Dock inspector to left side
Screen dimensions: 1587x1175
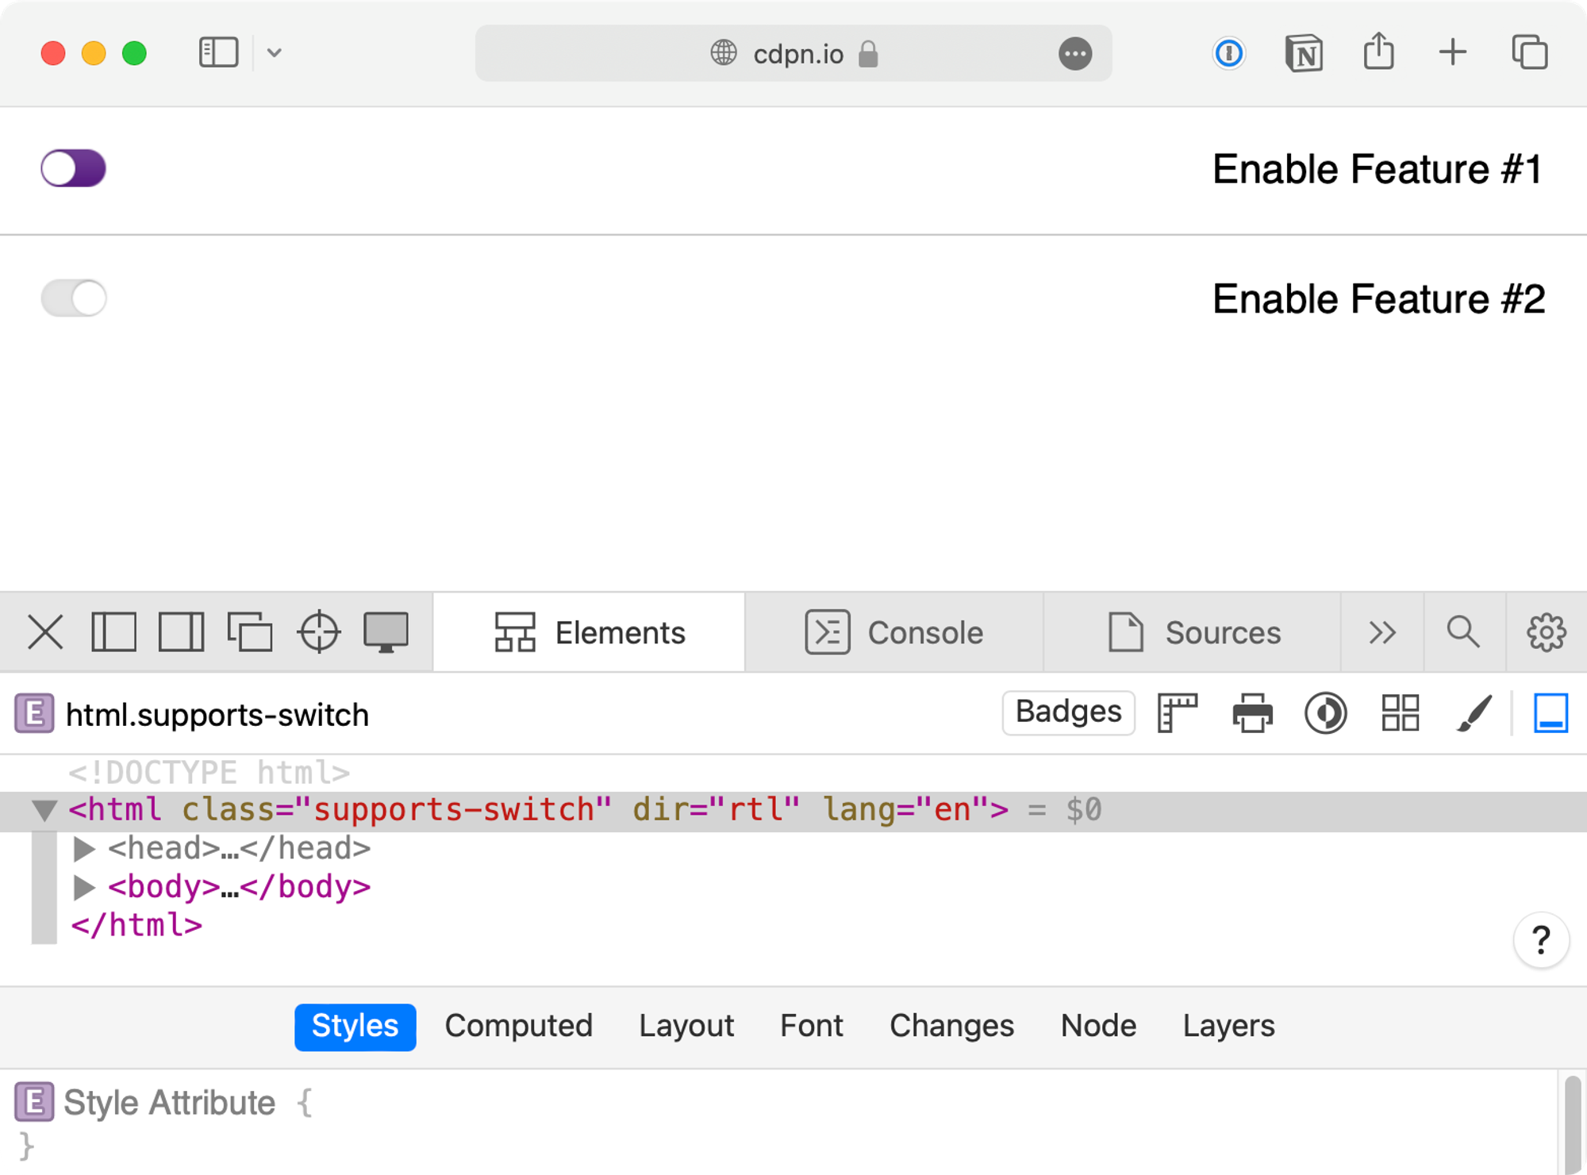(114, 632)
